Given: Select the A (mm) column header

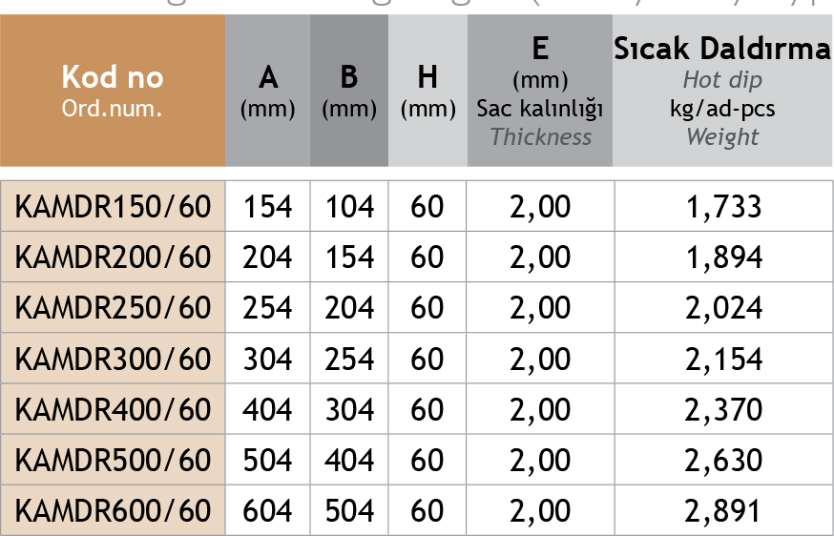Looking at the screenshot, I should (x=268, y=91).
